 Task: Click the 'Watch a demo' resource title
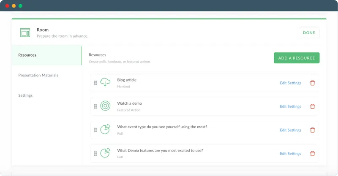130,103
